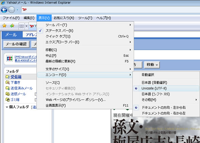Click the ゴミ箱 trash icon
Viewport: 200px width, 143px height.
pyautogui.click(x=7, y=100)
